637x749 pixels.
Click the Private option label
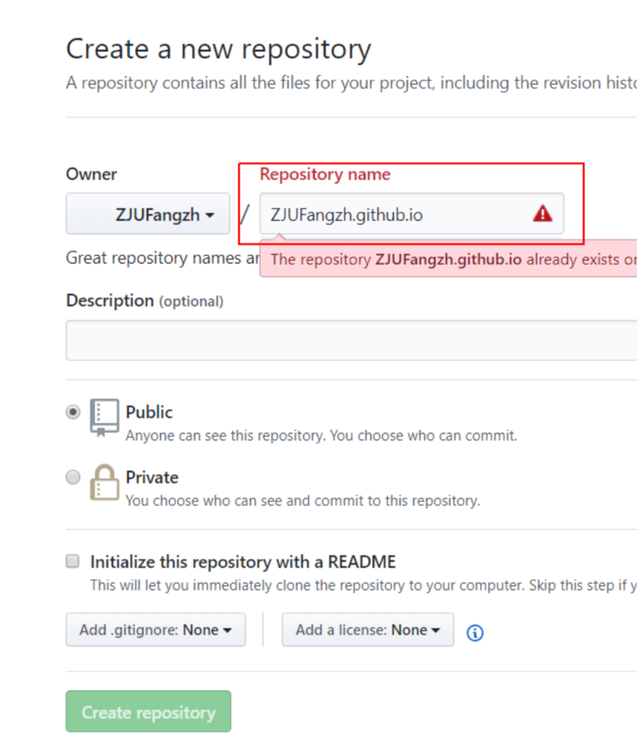[152, 477]
